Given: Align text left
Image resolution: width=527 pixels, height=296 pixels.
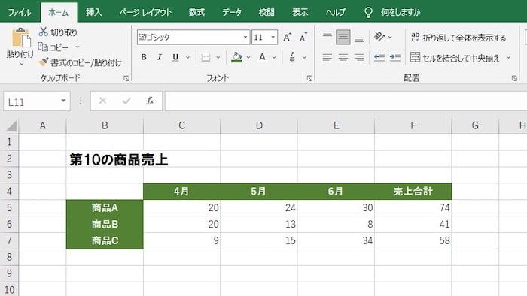Looking at the screenshot, I should click(327, 57).
